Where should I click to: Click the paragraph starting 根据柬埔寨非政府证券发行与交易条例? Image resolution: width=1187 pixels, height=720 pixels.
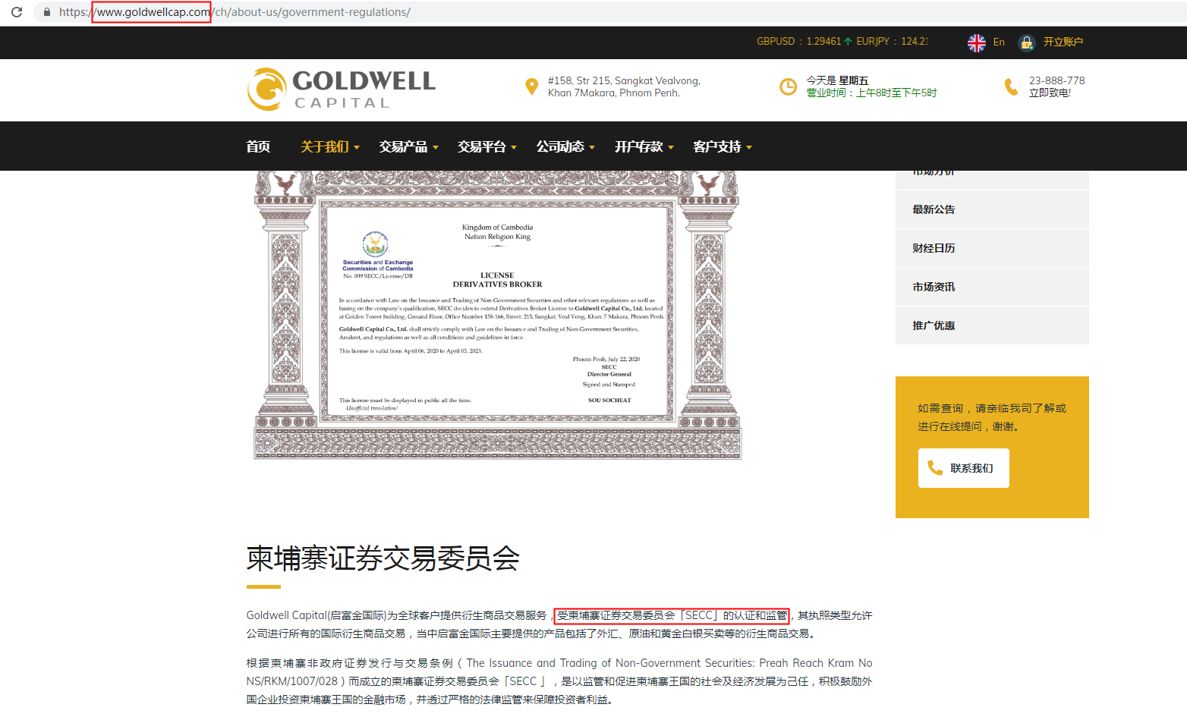click(x=559, y=681)
